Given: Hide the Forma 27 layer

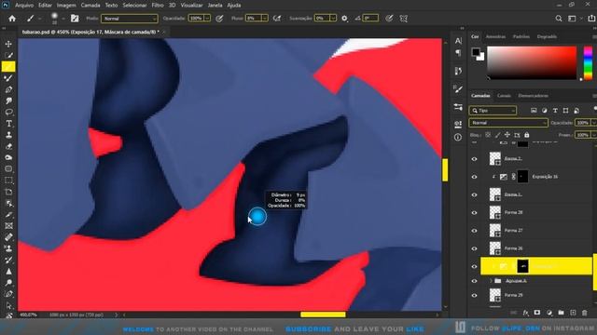Looking at the screenshot, I should tap(475, 231).
